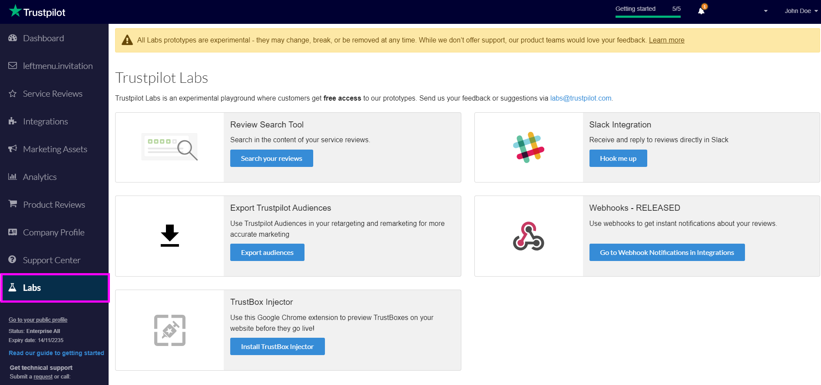Click the Marketing Assets megaphone icon
Viewport: 821px width, 385px height.
click(x=13, y=149)
